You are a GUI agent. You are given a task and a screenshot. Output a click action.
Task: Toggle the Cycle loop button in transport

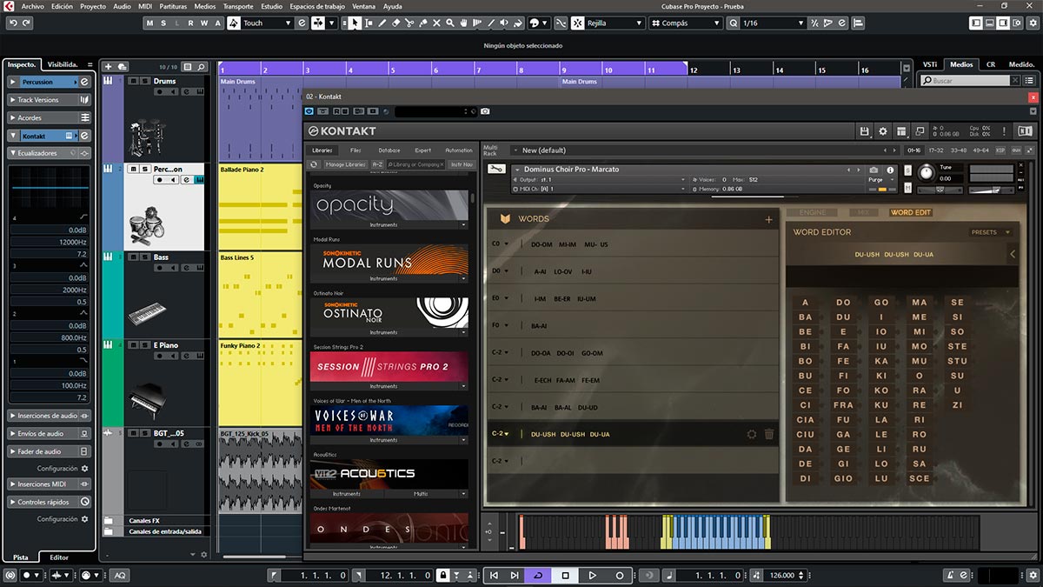[x=538, y=575]
